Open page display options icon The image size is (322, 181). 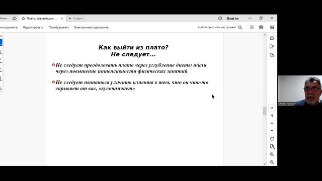point(272,146)
